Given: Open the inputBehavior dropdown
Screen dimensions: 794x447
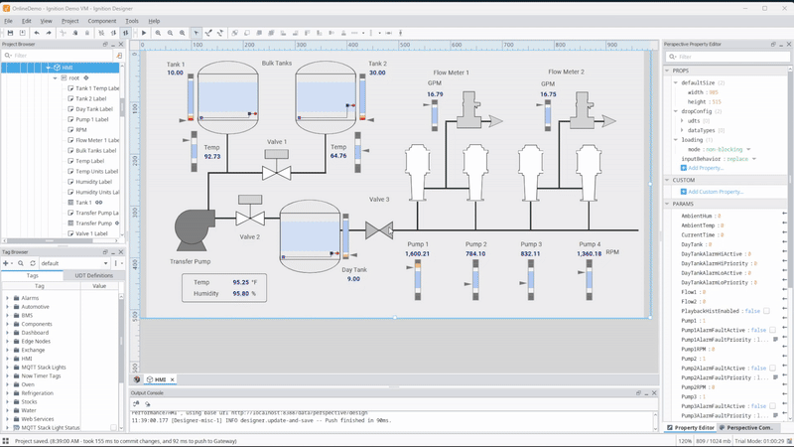Looking at the screenshot, I should [x=754, y=159].
